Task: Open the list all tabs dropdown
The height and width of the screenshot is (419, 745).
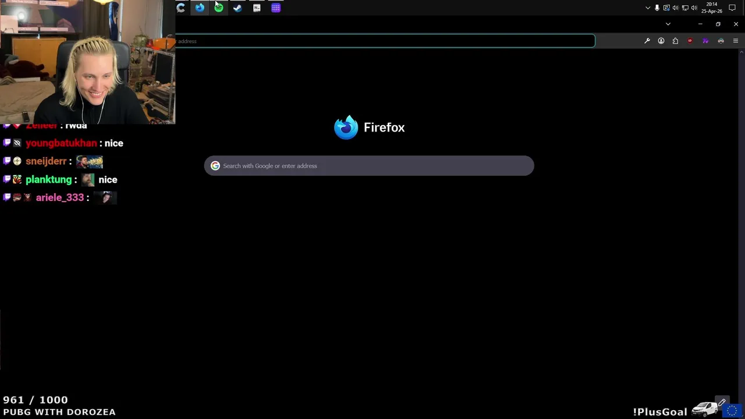Action: (x=668, y=24)
